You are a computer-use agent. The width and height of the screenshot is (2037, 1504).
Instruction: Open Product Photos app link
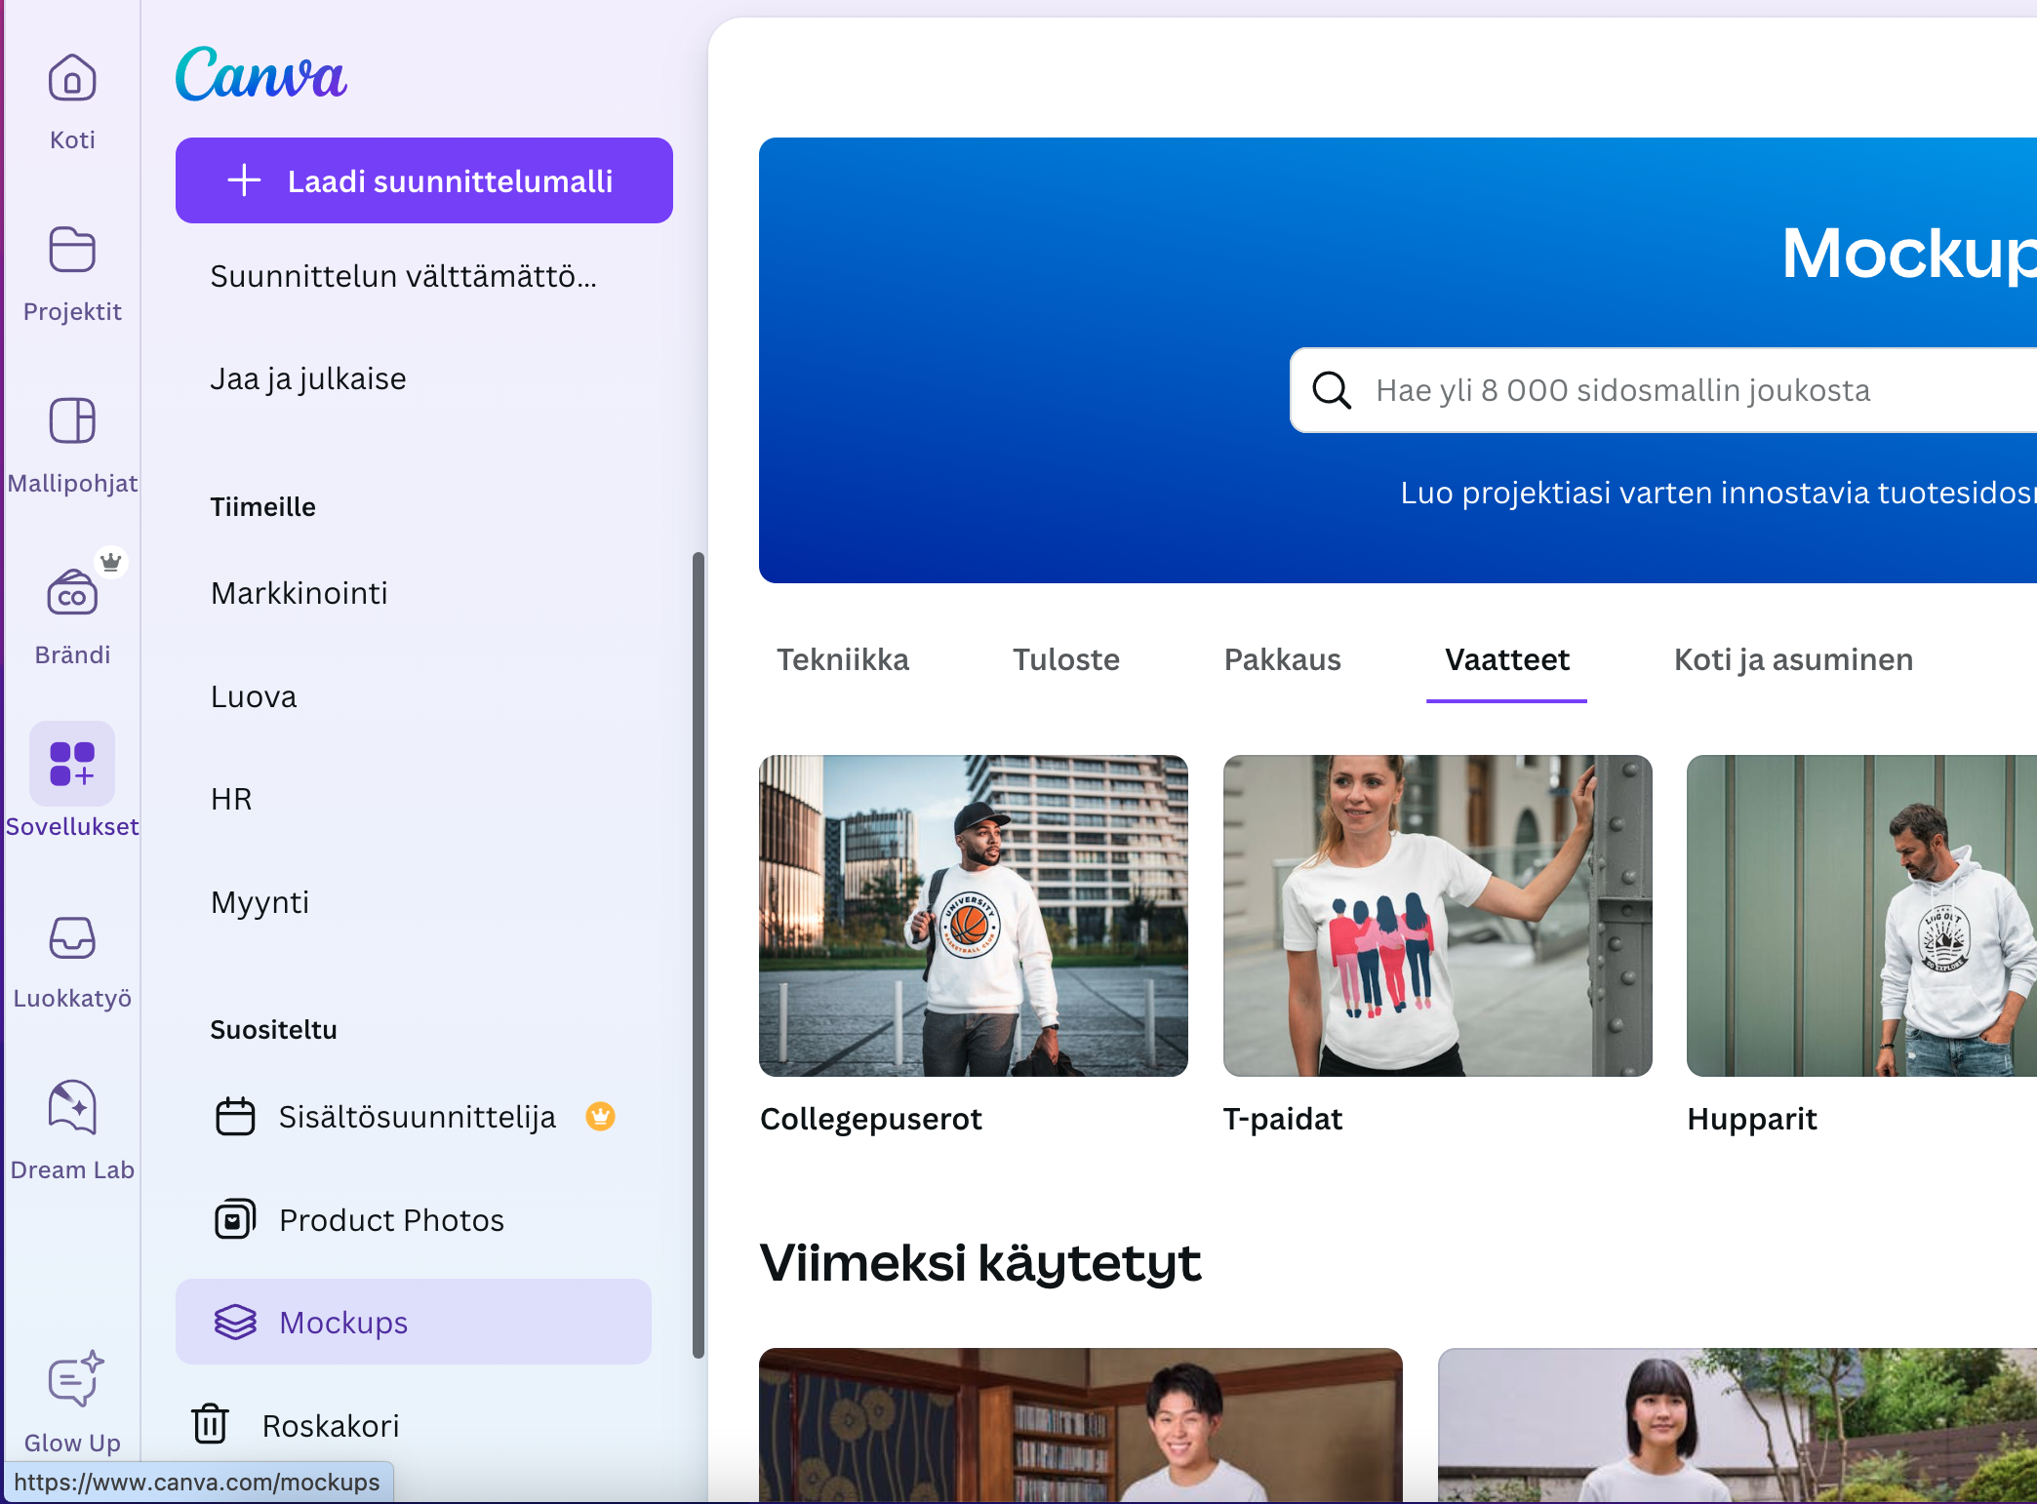(x=390, y=1220)
